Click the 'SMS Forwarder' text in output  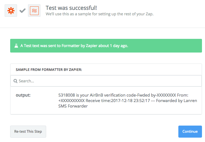click(73, 106)
